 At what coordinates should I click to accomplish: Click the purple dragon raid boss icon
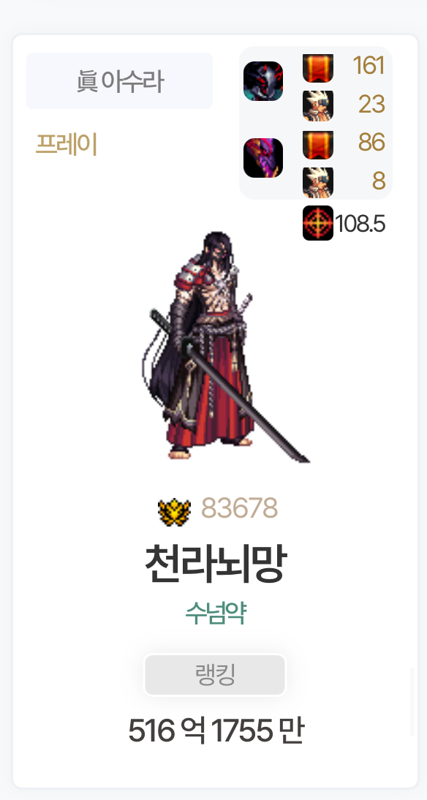click(x=263, y=158)
